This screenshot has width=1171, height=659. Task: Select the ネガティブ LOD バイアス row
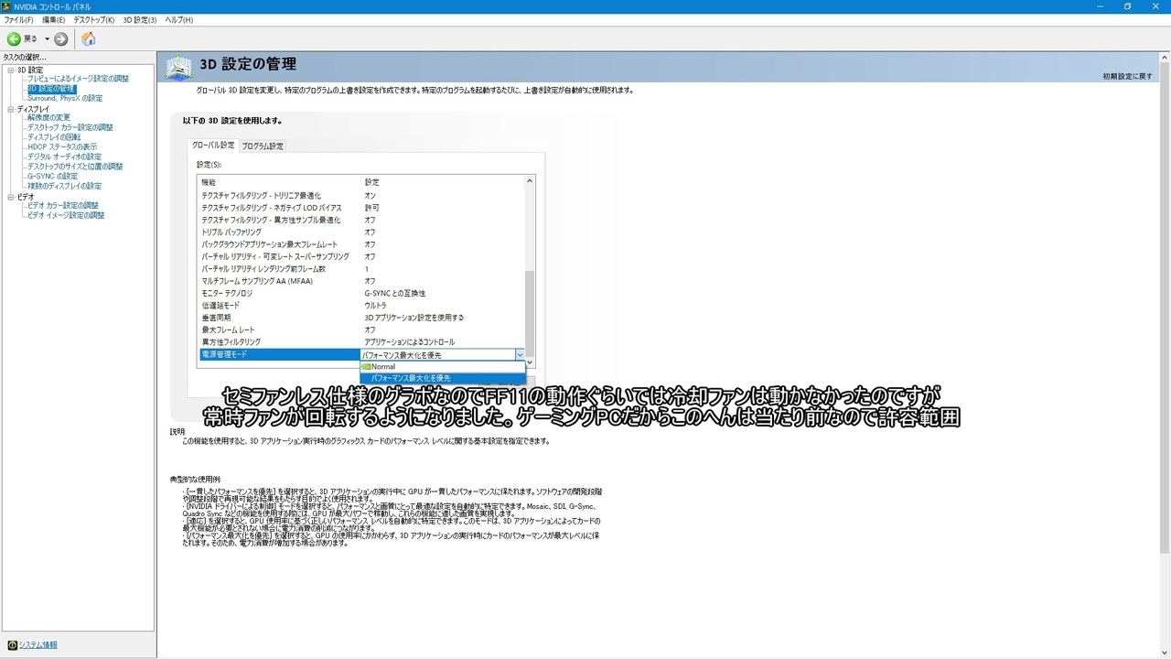(x=361, y=208)
